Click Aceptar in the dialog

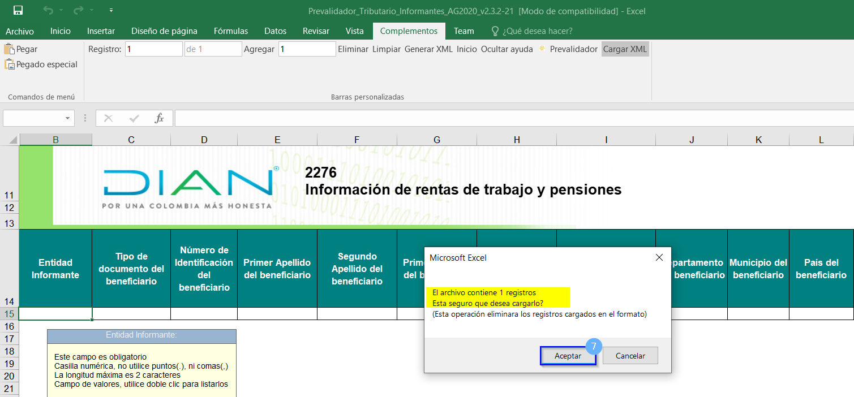click(x=568, y=356)
